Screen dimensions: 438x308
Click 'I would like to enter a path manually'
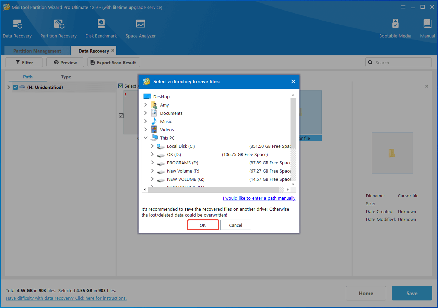click(x=260, y=198)
